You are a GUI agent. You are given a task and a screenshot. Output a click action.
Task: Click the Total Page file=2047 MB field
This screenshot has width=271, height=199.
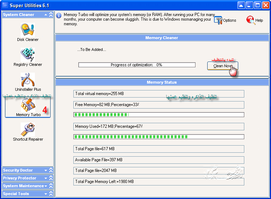coord(159,171)
